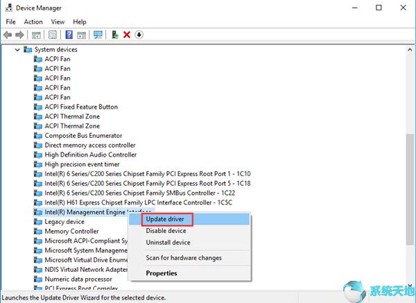Screen dimensions: 416x303
Task: Select icon beside Direct memory access controller
Action: click(x=38, y=145)
